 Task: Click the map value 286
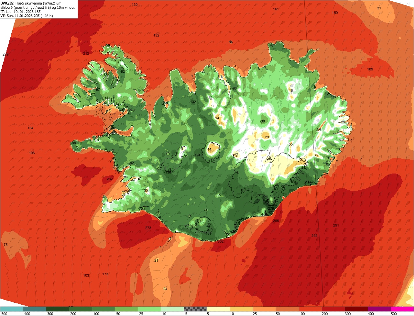(276, 221)
